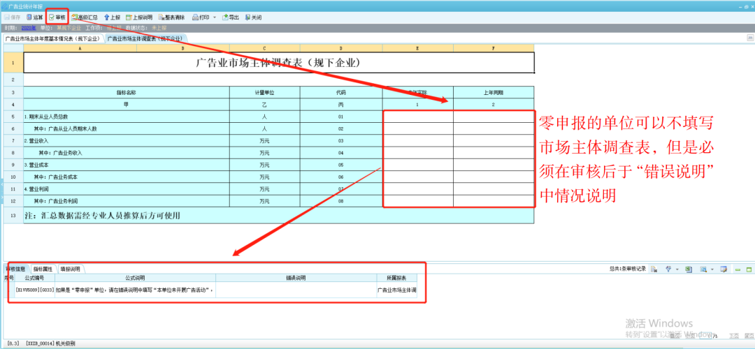This screenshot has width=755, height=349.
Task: Select column D header
Action: 341,48
